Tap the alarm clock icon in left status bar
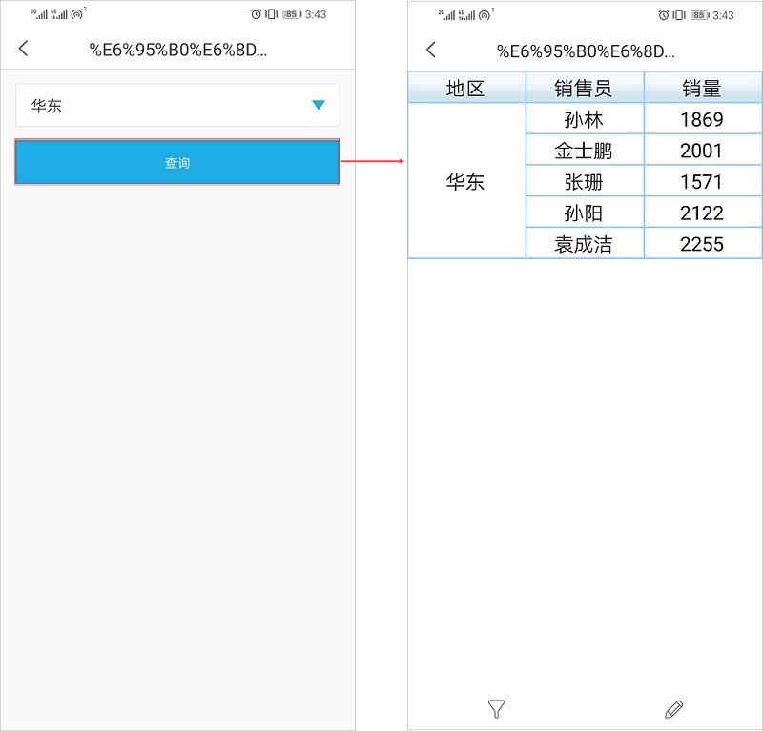This screenshot has height=731, width=763. coord(256,14)
